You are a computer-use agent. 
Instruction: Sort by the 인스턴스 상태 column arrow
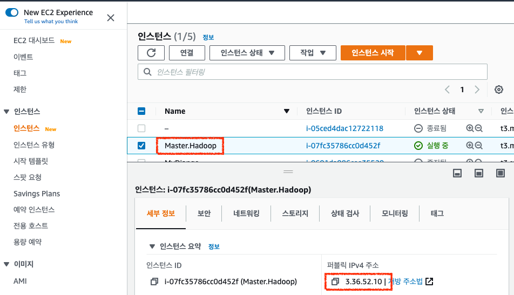(x=481, y=111)
